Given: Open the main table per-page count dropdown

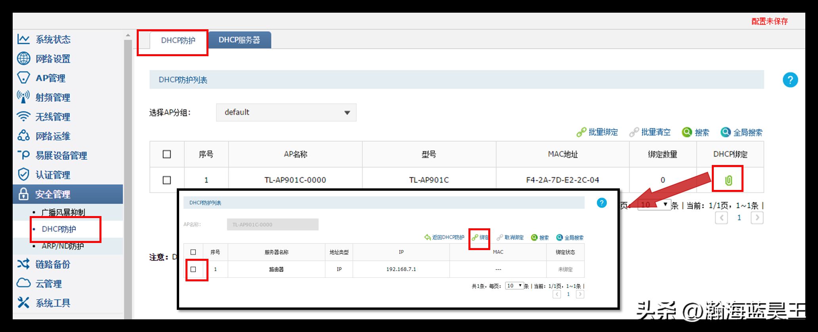Looking at the screenshot, I should tap(654, 205).
